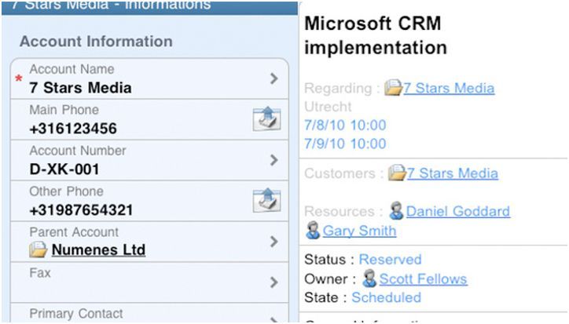569x324 pixels.
Task: Open the Scott Fellows owner link
Action: pos(423,278)
